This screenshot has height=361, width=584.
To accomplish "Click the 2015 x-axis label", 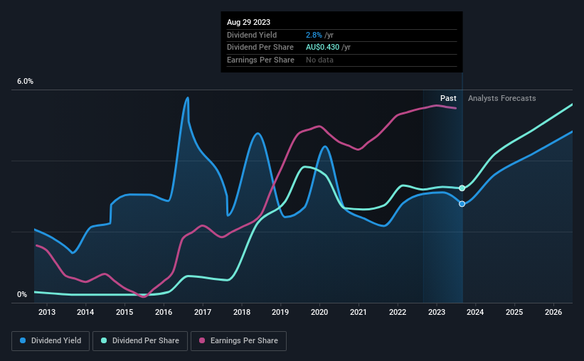I will click(124, 312).
